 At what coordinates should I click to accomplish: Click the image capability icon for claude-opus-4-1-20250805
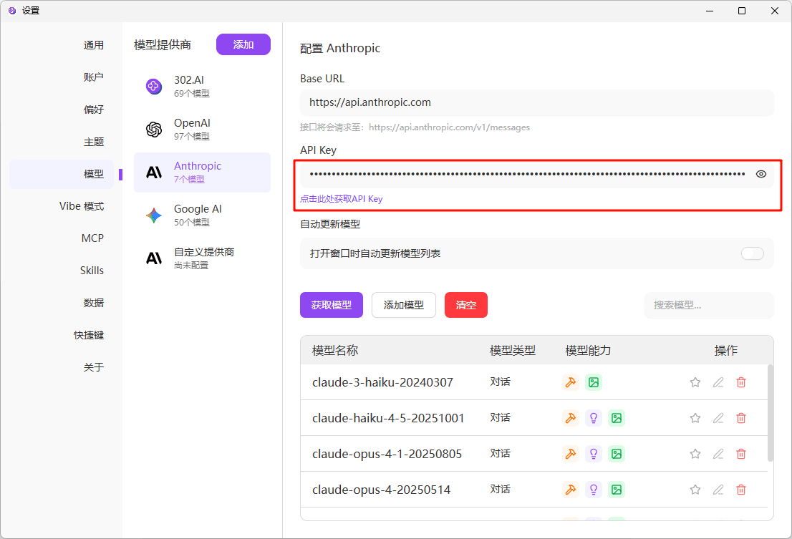point(617,454)
